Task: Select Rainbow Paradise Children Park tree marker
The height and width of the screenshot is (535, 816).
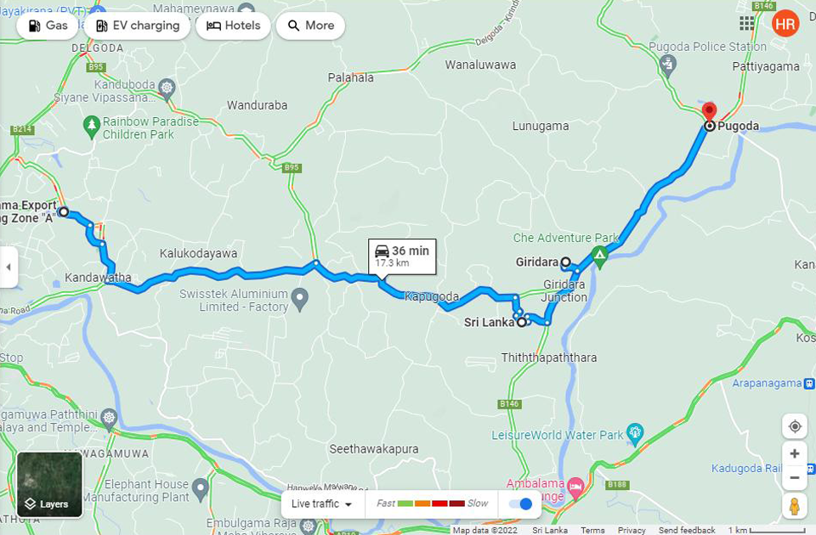Action: (92, 127)
